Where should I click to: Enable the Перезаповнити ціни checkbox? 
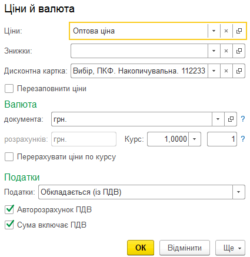click(x=9, y=89)
